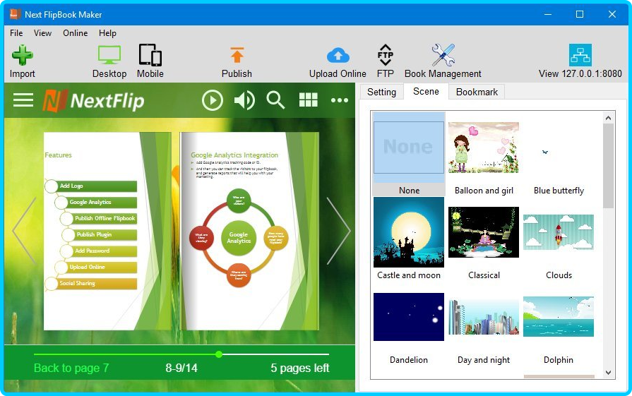Image resolution: width=632 pixels, height=396 pixels.
Task: Select the None scene
Action: click(409, 153)
